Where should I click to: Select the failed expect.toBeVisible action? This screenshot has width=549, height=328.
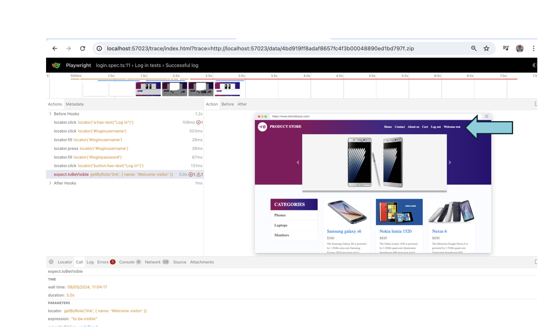113,175
